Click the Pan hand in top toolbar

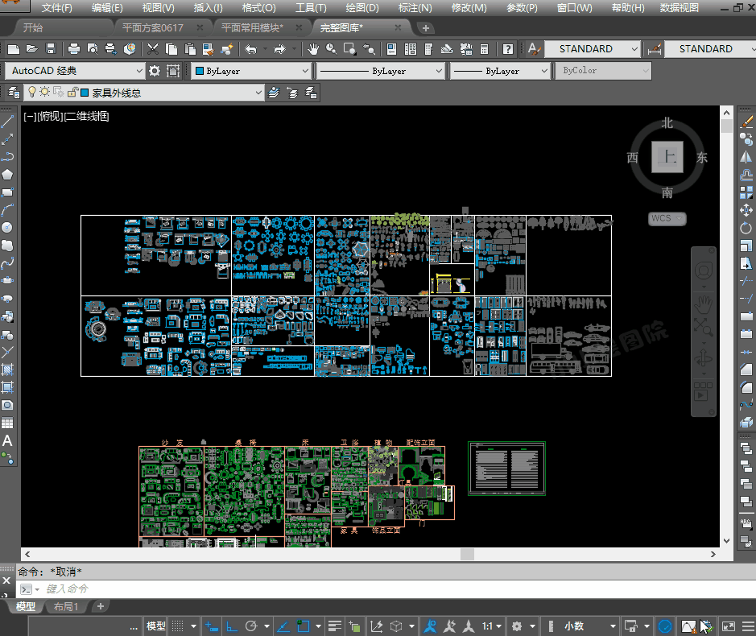[314, 49]
